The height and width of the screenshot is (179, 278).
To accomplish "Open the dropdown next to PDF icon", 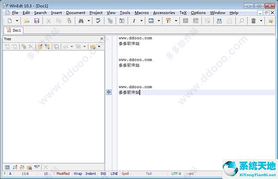I will (176, 21).
